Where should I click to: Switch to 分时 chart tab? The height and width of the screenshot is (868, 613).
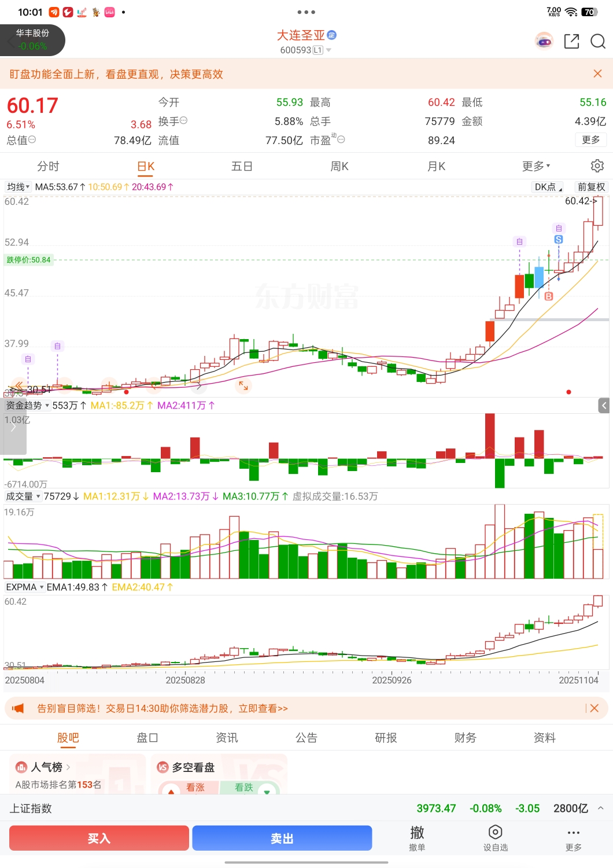(x=48, y=166)
